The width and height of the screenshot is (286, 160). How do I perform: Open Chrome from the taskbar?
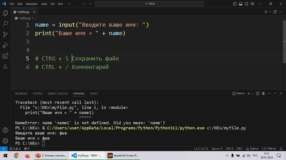tap(17, 156)
